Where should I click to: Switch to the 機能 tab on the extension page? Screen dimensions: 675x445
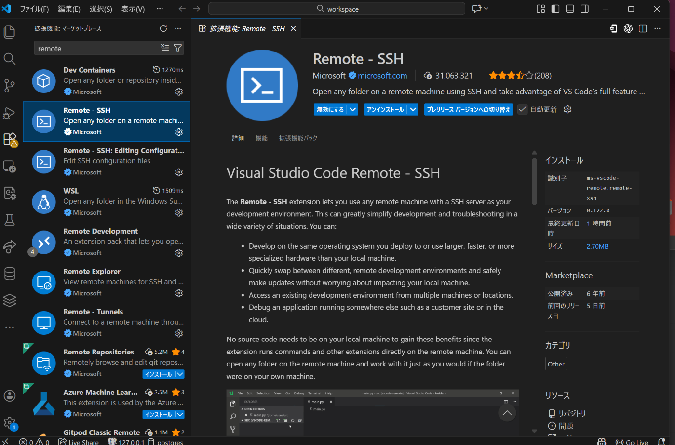pos(262,138)
